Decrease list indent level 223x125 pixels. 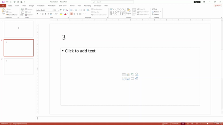(x=81, y=10)
